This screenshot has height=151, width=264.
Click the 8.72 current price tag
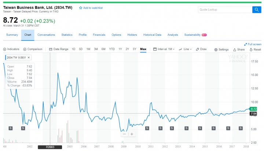coord(253,109)
